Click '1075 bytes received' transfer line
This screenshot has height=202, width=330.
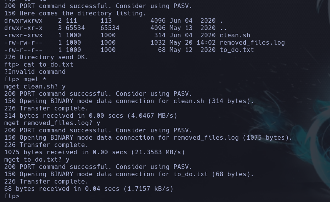point(94,152)
